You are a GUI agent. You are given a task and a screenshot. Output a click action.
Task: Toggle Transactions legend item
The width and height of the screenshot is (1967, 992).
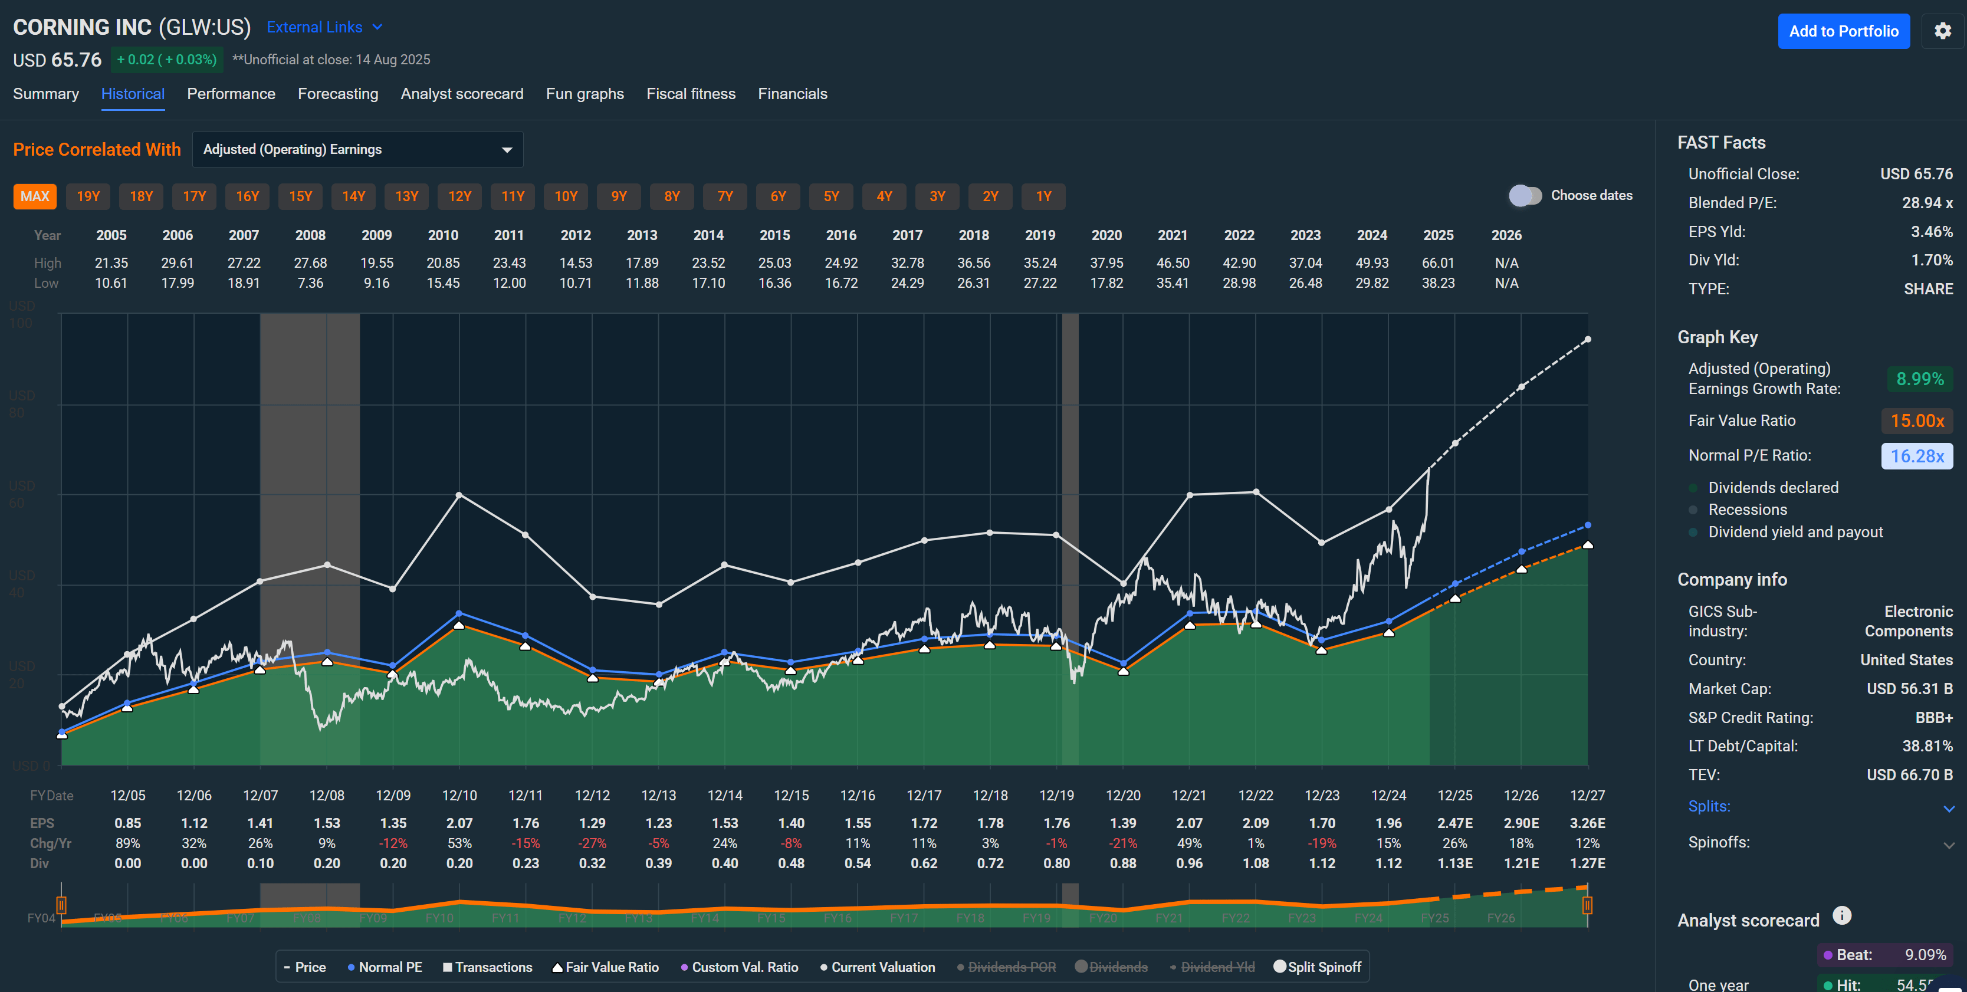487,967
